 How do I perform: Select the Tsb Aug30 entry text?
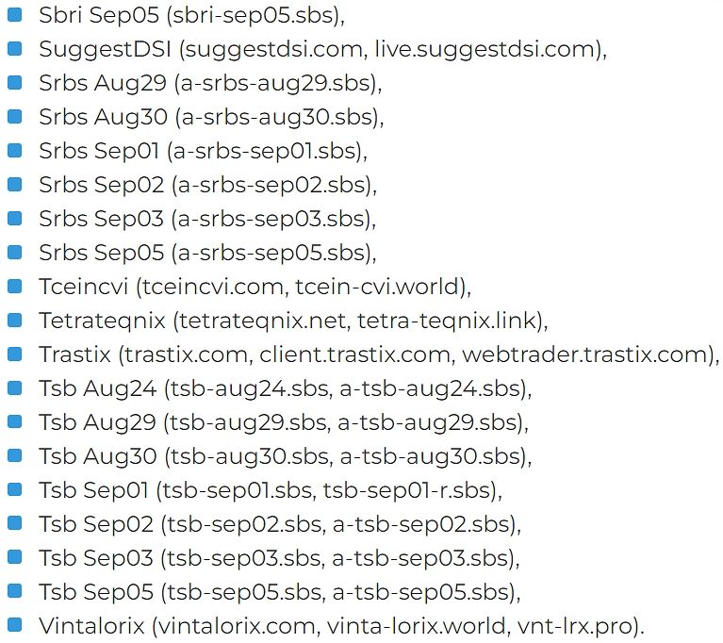285,456
